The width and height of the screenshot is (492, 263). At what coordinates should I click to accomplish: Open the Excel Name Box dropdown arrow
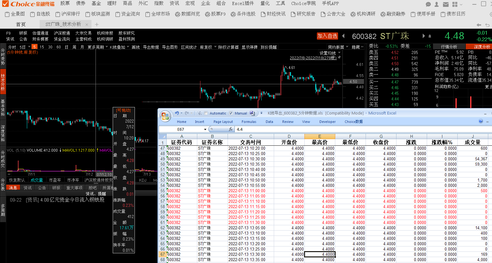(205, 129)
